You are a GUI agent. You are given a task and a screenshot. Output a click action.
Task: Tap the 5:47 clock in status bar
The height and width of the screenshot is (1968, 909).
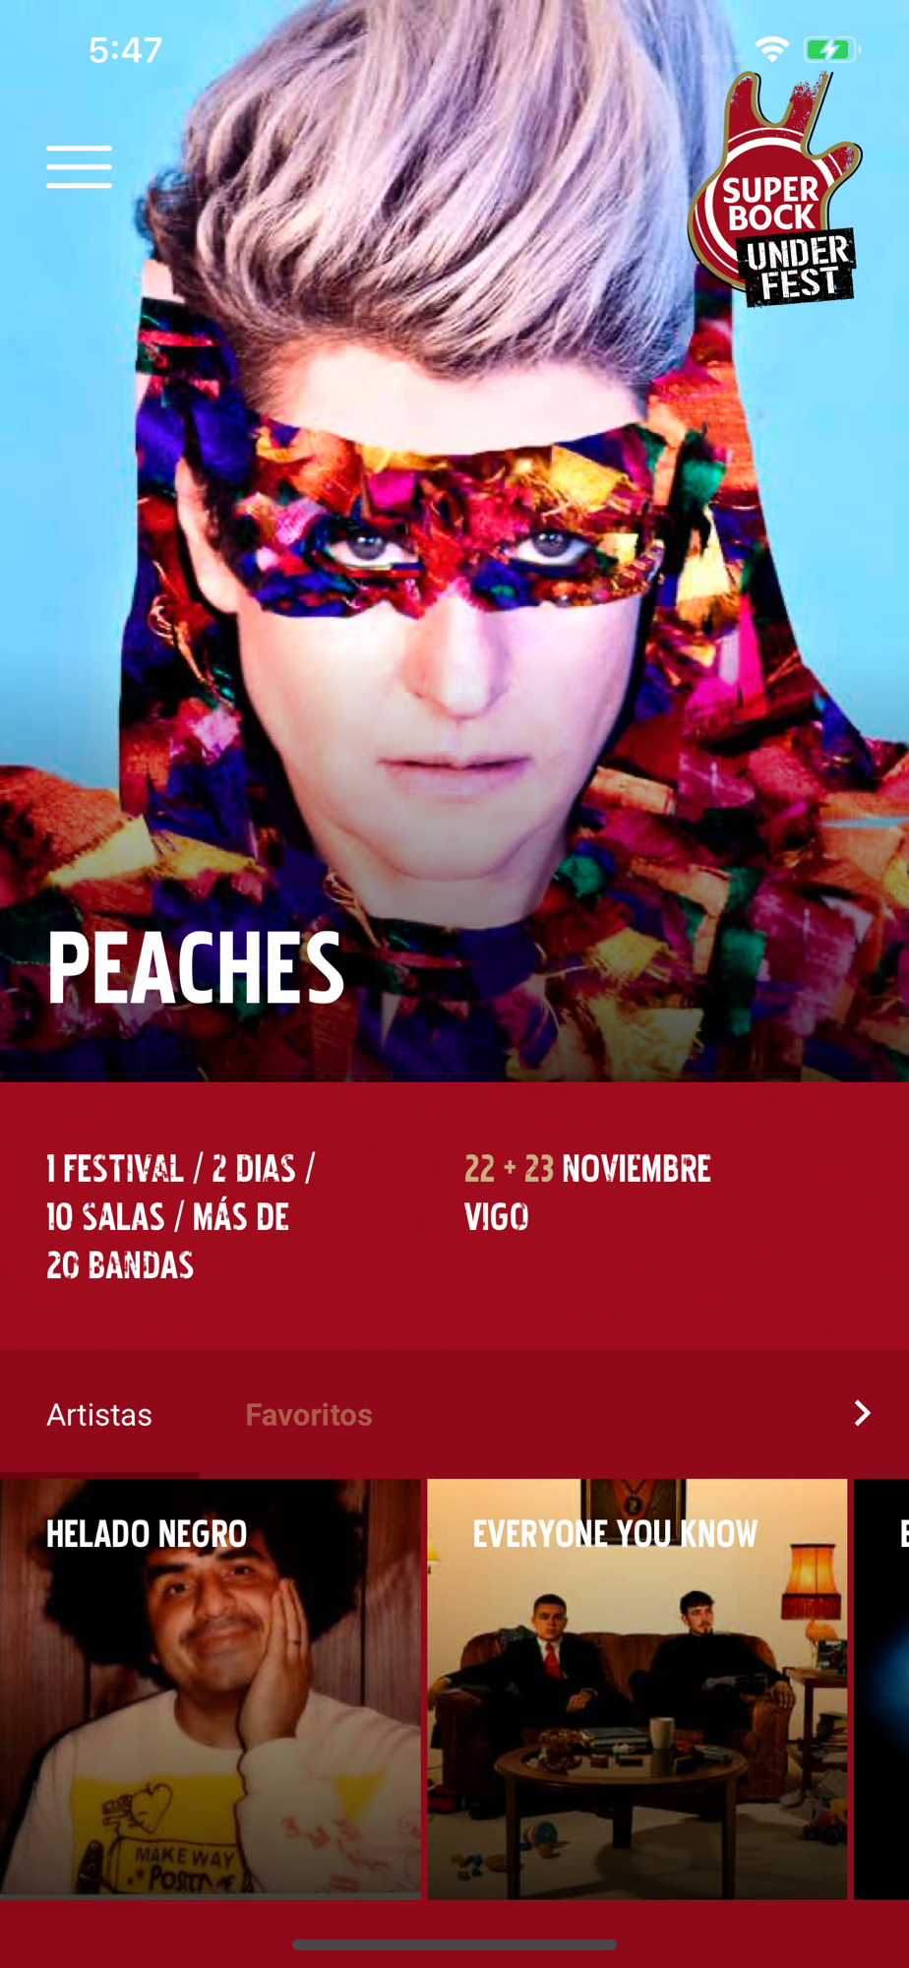tap(125, 50)
